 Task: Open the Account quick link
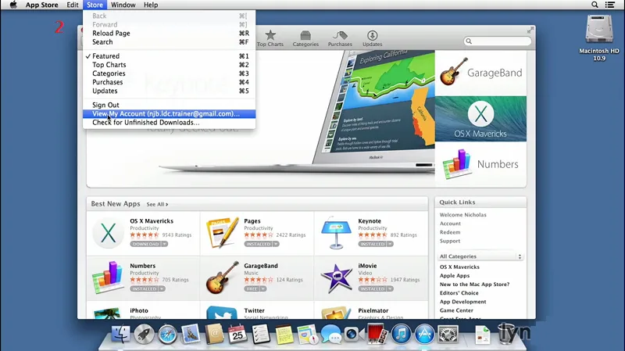[x=450, y=224]
